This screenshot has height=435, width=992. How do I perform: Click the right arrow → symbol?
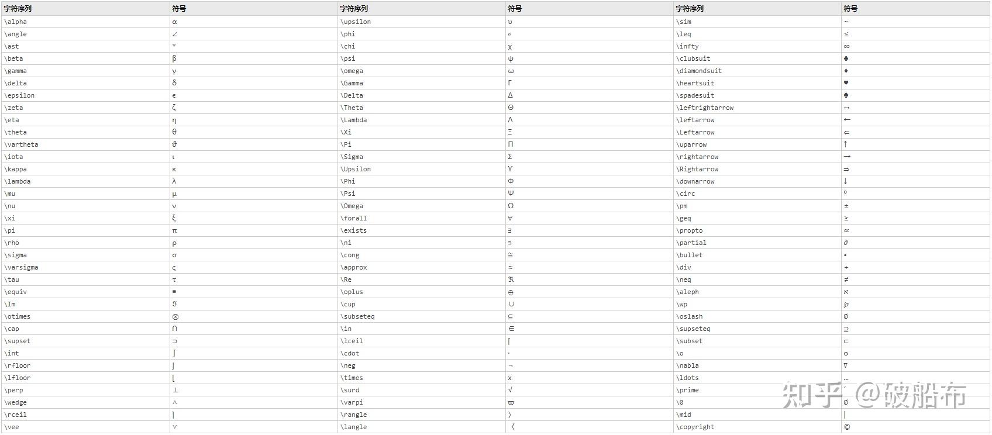coord(847,157)
